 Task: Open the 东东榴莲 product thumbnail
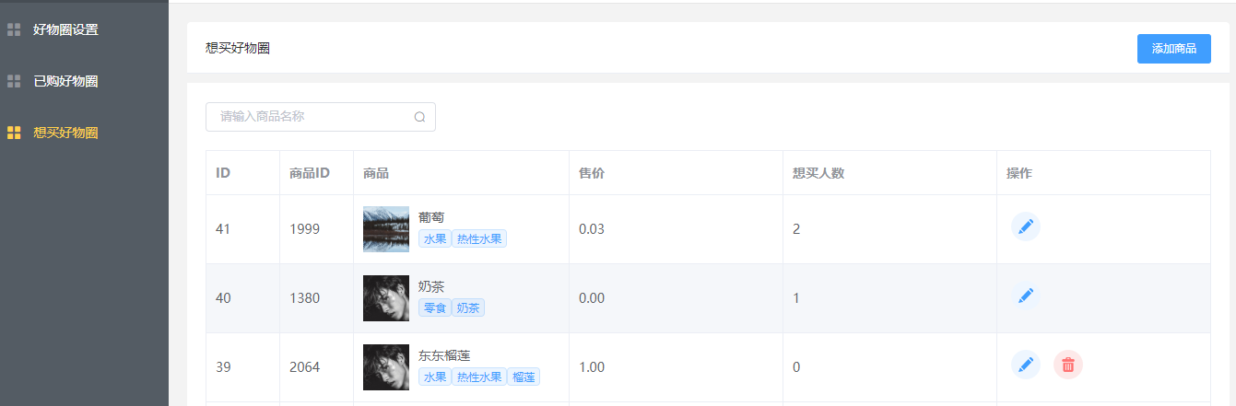pyautogui.click(x=386, y=367)
